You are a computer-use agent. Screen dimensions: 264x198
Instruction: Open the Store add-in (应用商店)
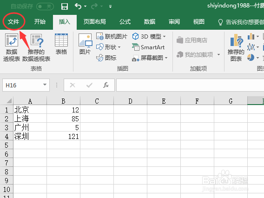[192, 40]
